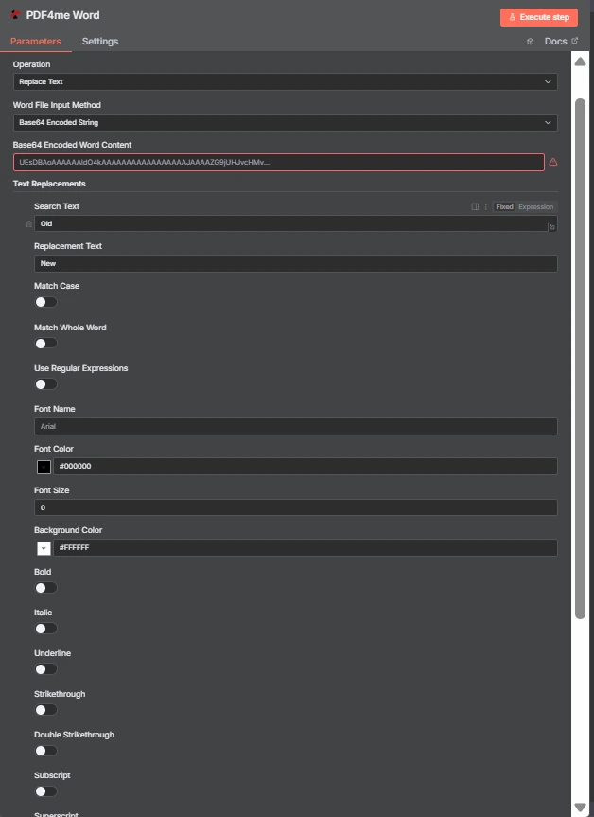Image resolution: width=594 pixels, height=817 pixels.
Task: Switch on Double Strikethrough
Action: (45, 751)
